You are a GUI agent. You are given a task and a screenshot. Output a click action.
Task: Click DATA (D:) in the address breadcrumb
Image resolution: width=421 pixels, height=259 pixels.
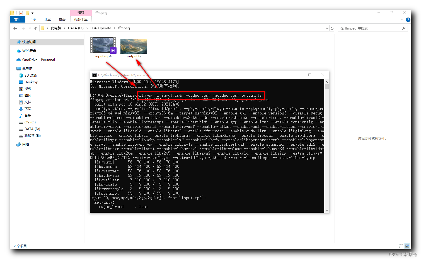click(76, 28)
